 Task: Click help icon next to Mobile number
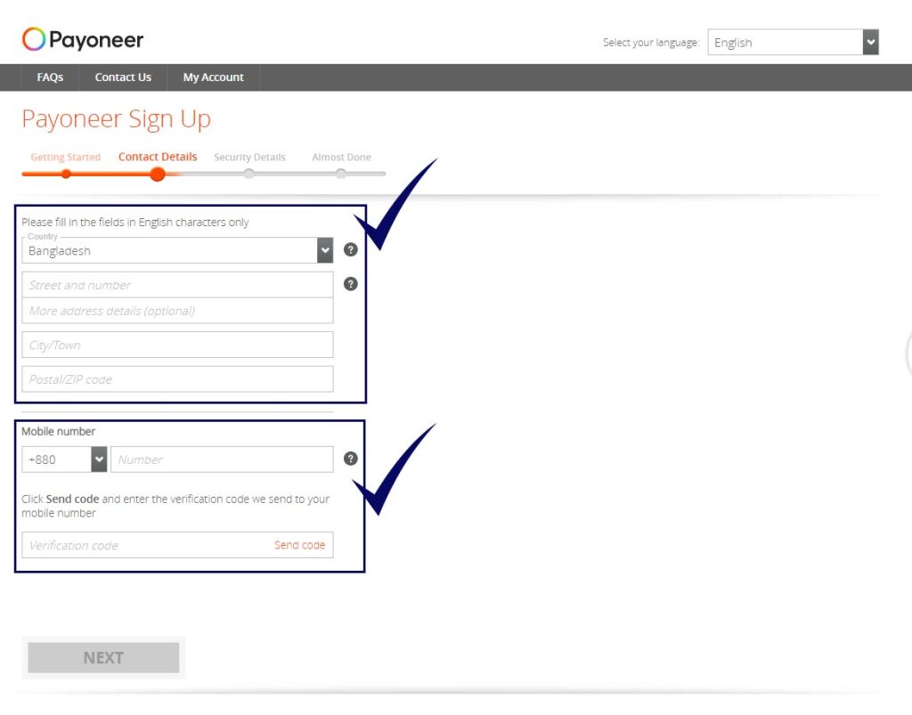pos(351,459)
